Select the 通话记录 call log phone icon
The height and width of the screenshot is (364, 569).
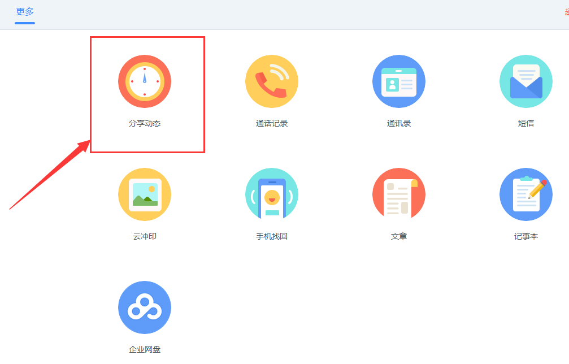click(x=272, y=81)
